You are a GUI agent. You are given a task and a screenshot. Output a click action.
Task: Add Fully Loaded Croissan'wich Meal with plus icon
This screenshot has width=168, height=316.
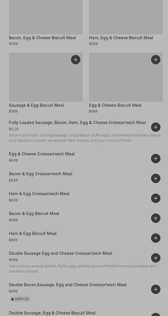coord(156,127)
